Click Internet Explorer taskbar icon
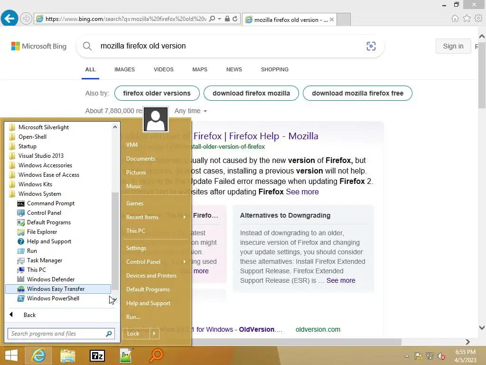 [38, 355]
